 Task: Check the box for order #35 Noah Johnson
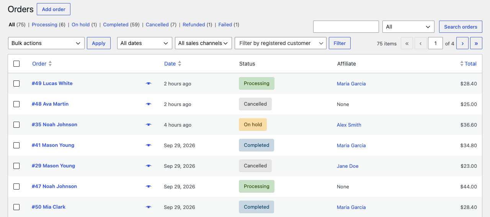(16, 125)
